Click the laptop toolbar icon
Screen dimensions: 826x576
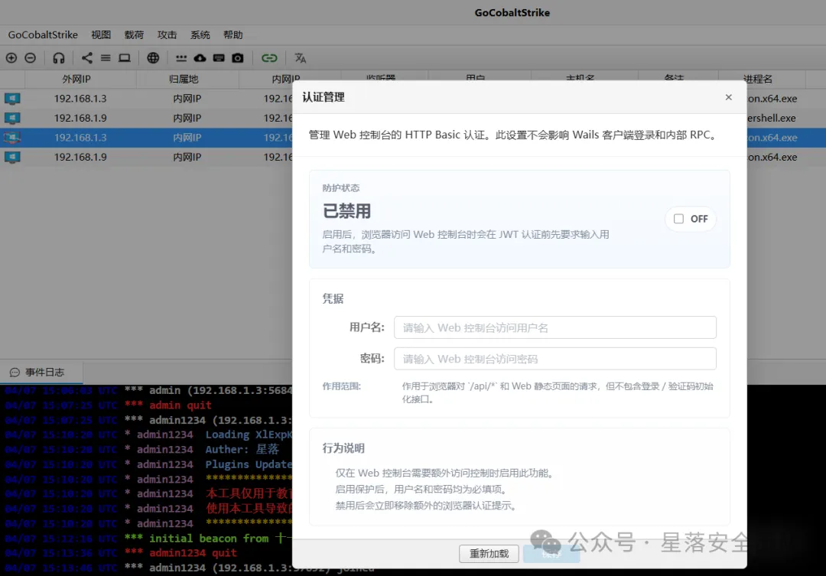125,58
